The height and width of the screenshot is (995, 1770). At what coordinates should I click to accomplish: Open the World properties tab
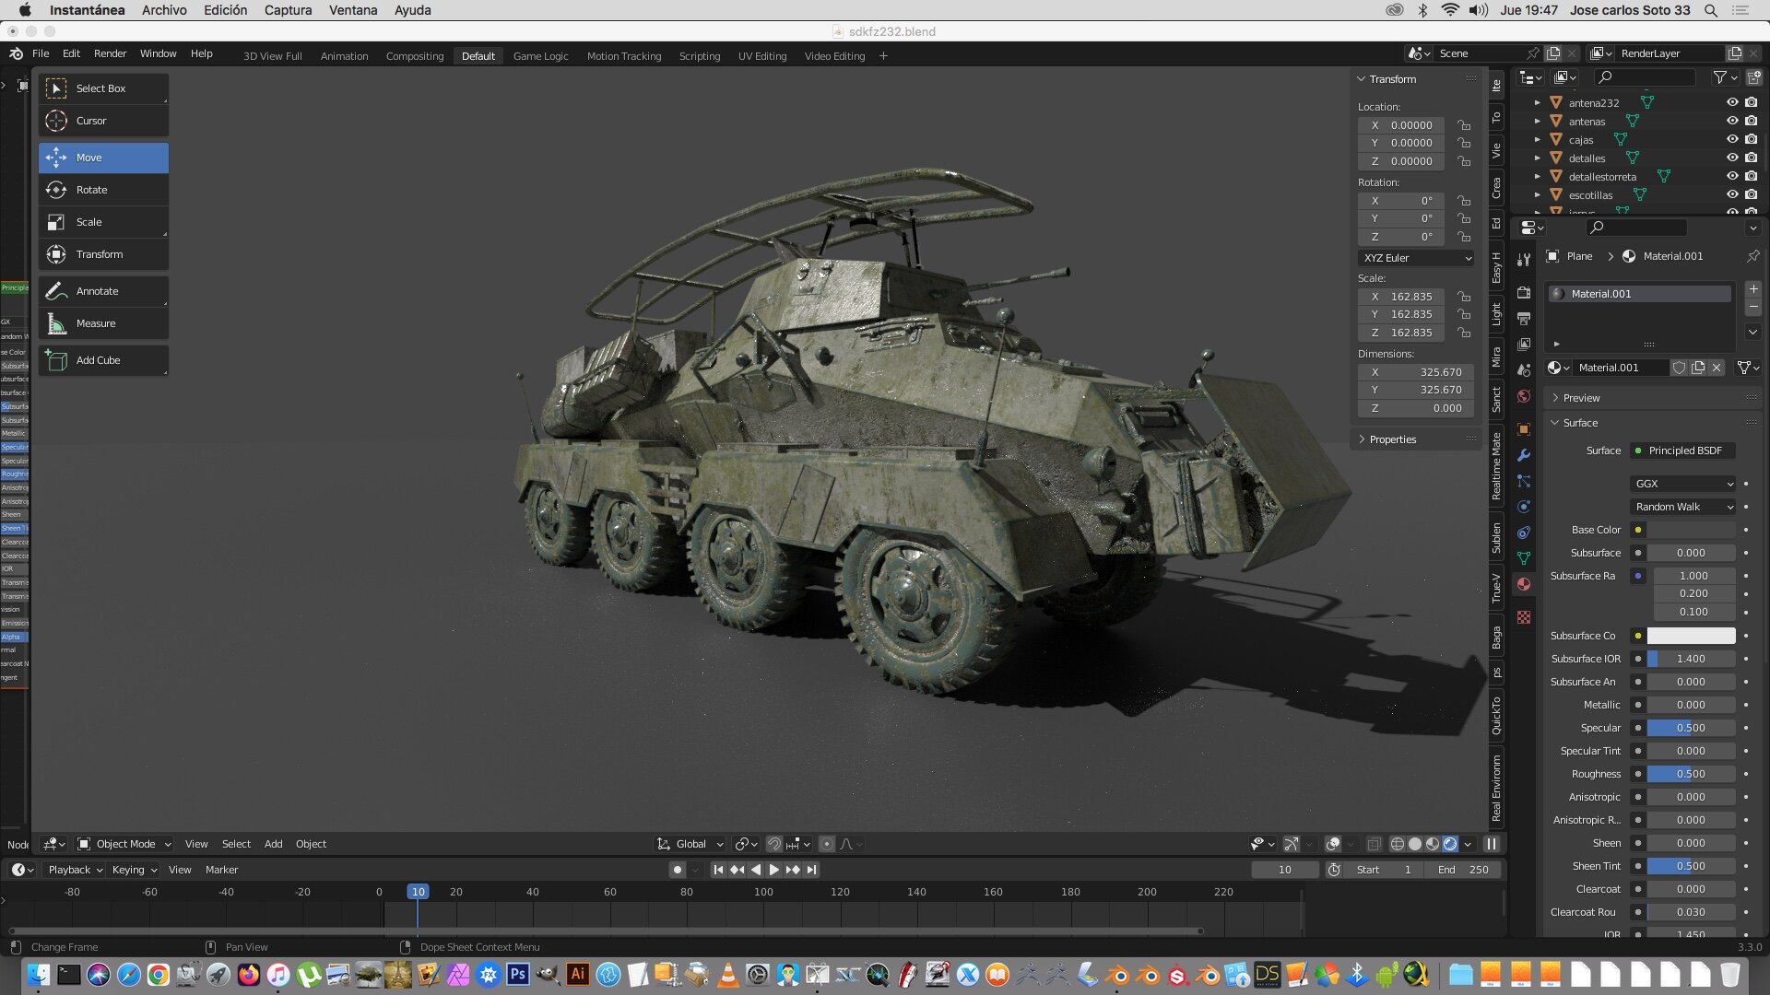[1524, 396]
